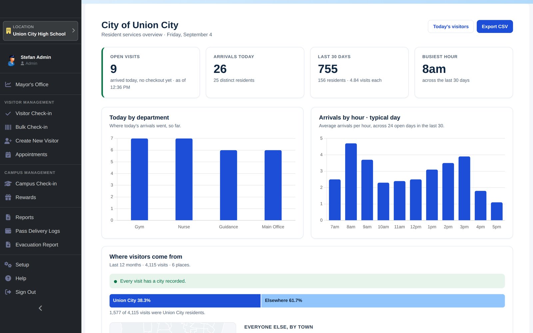The height and width of the screenshot is (333, 533).
Task: Click the Today's visitors button
Action: (451, 27)
